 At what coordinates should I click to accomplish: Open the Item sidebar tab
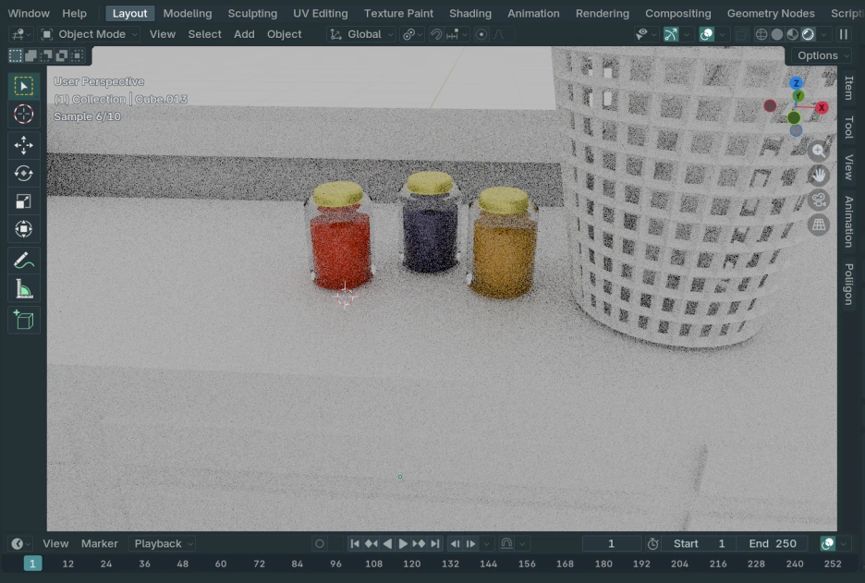(849, 88)
